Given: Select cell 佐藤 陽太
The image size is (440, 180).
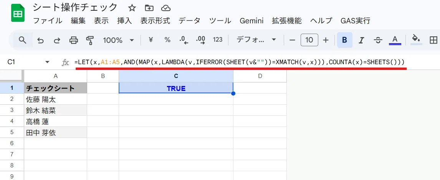Looking at the screenshot, I should point(56,99).
